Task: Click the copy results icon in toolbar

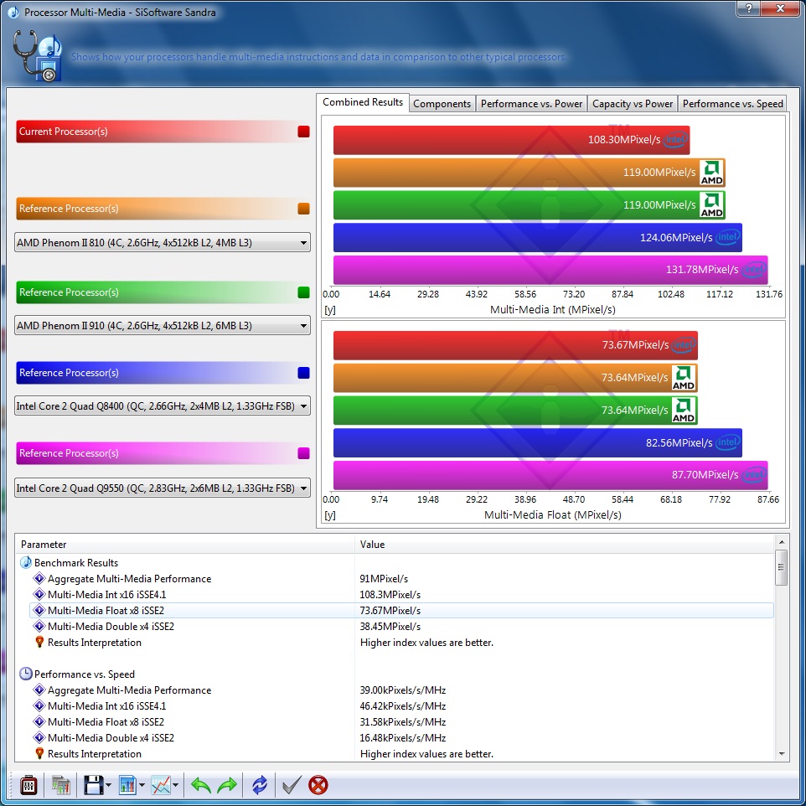Action: [x=60, y=785]
